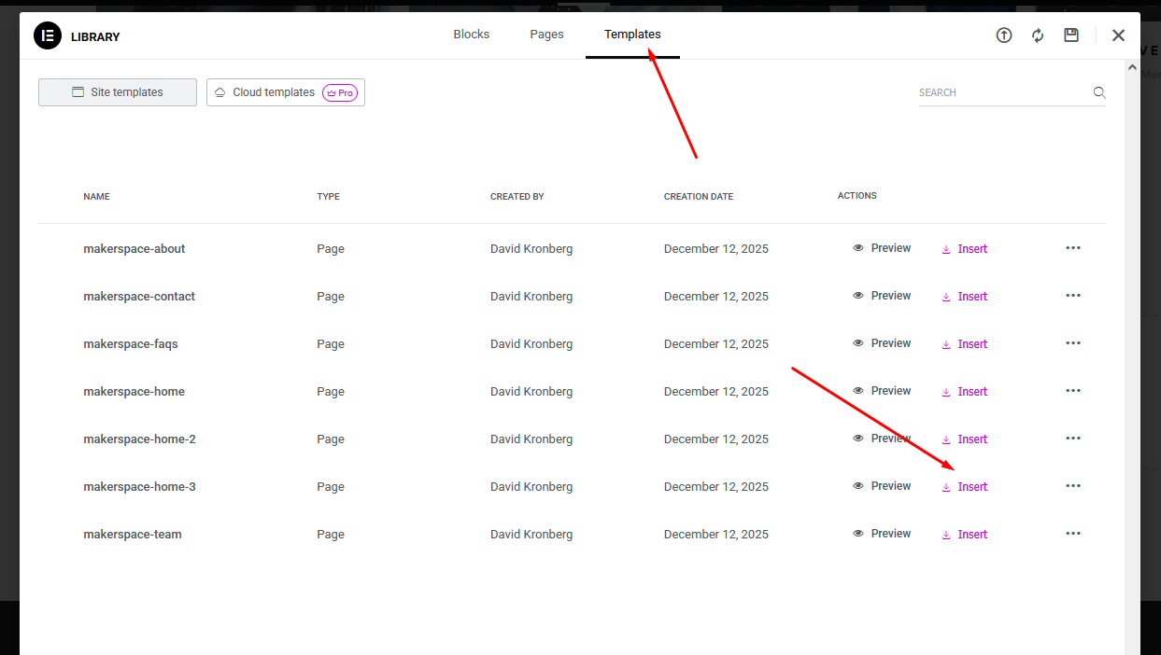Viewport: 1161px width, 655px height.
Task: Select the Site templates source button
Action: (x=118, y=92)
